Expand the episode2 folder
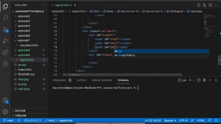The width and height of the screenshot is (221, 124). 24,16
